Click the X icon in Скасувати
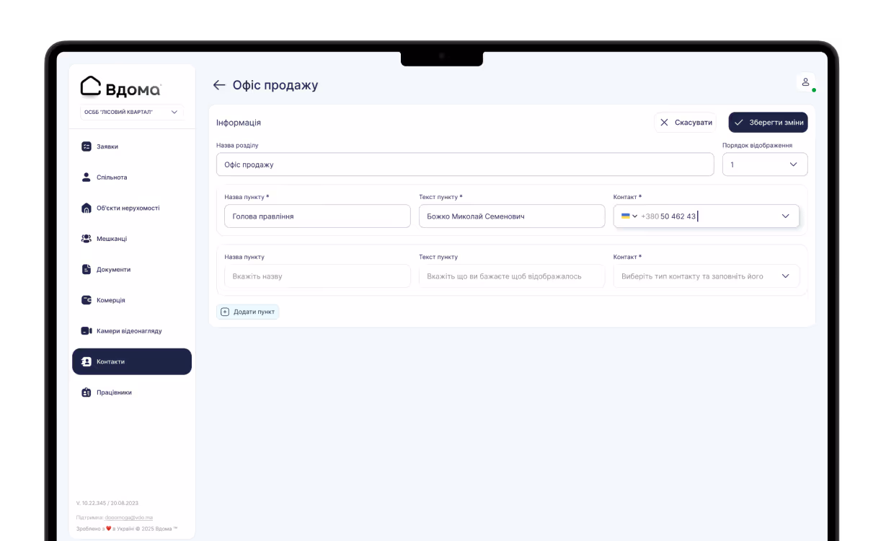Image resolution: width=886 pixels, height=541 pixels. 664,123
